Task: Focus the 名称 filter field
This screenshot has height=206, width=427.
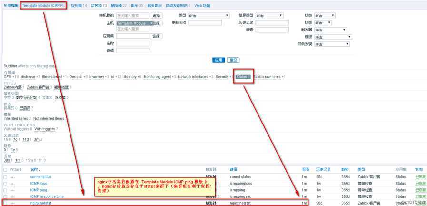Action: [133, 43]
